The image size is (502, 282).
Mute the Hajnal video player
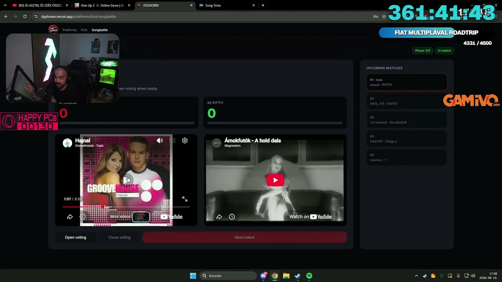(x=160, y=140)
